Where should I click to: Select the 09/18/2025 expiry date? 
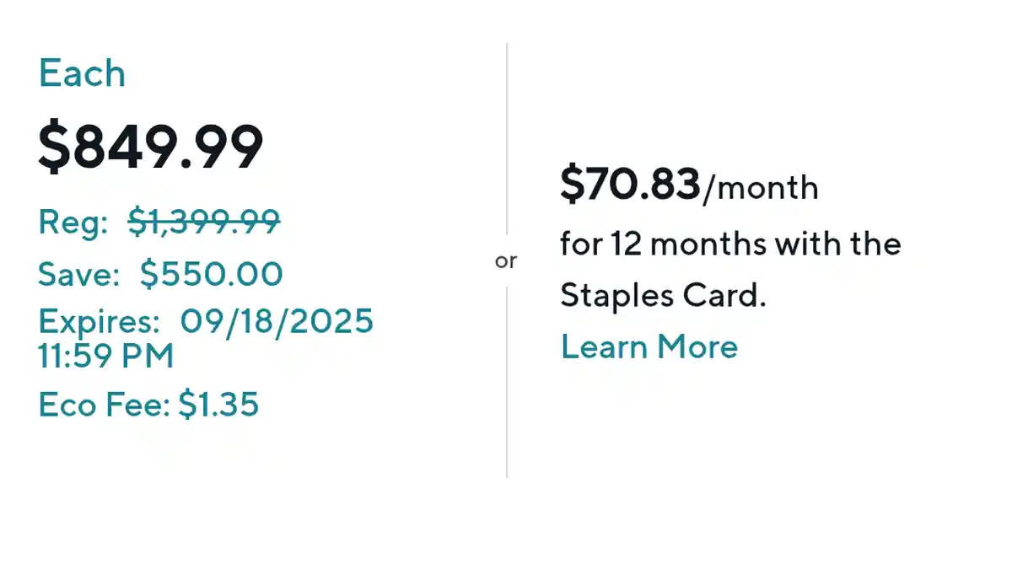[x=277, y=321]
